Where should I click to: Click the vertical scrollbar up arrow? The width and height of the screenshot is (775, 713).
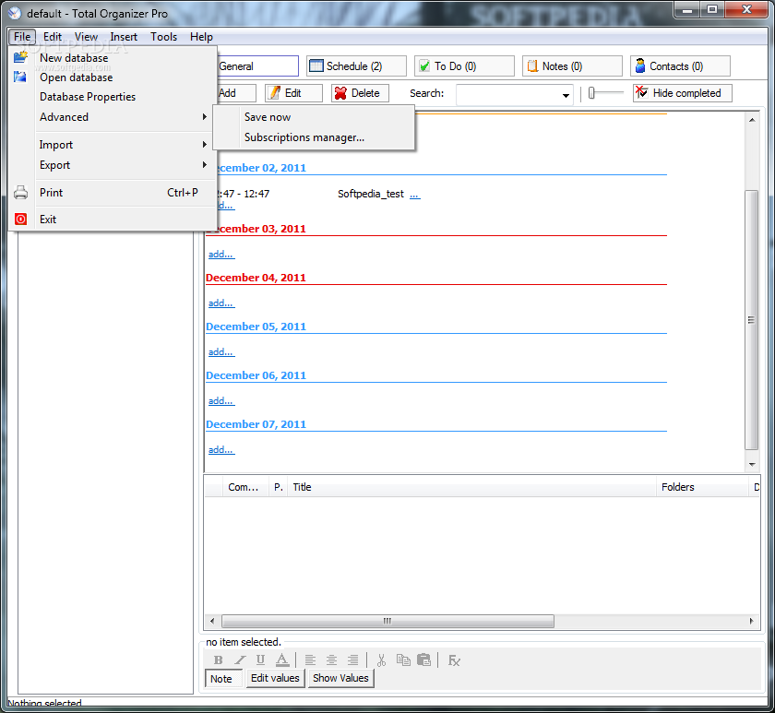tap(752, 120)
